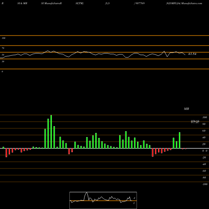Click the header text ")937769"
The image size is (209, 209).
click(139, 3)
